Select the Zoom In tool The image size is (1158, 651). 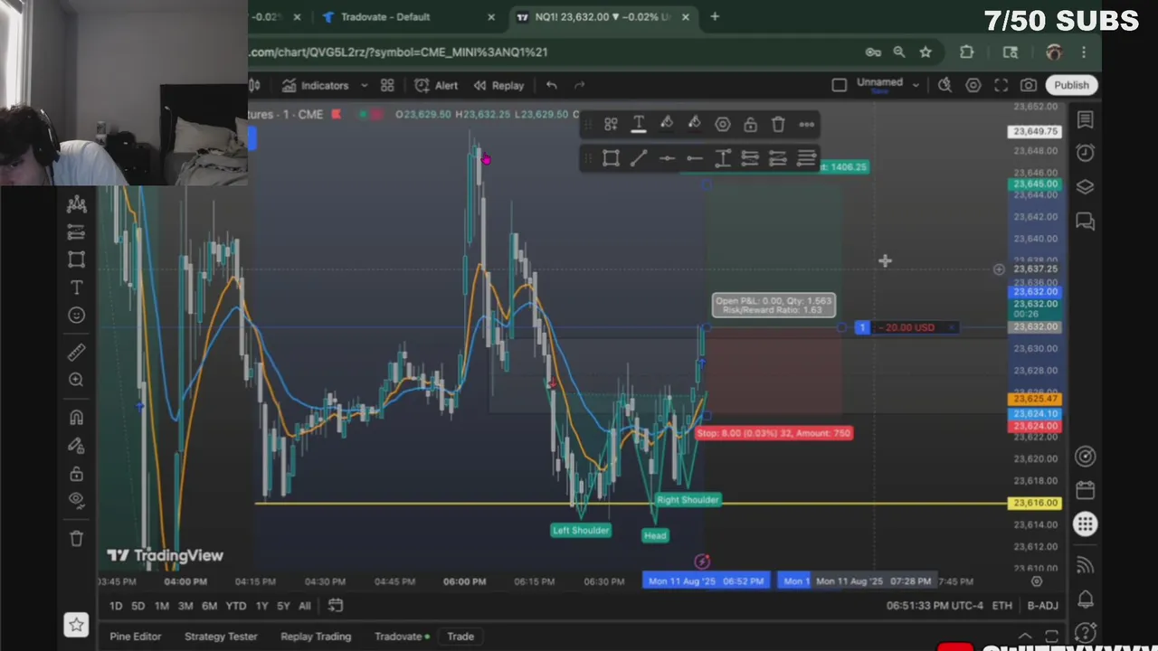76,380
